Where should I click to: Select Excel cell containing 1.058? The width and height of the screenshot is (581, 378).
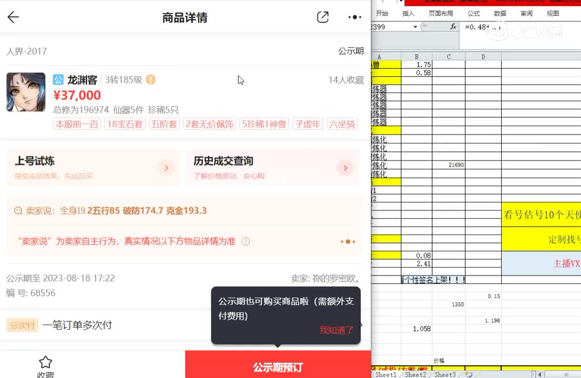coord(417,329)
